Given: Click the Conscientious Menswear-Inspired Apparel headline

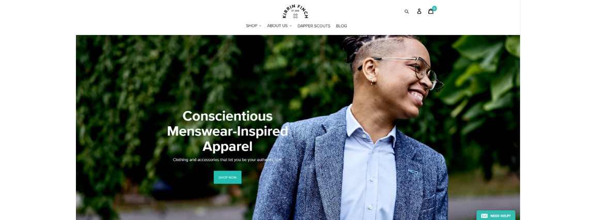Looking at the screenshot, I should tap(227, 131).
